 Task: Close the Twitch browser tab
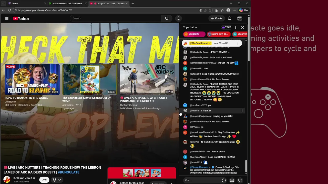(45, 4)
